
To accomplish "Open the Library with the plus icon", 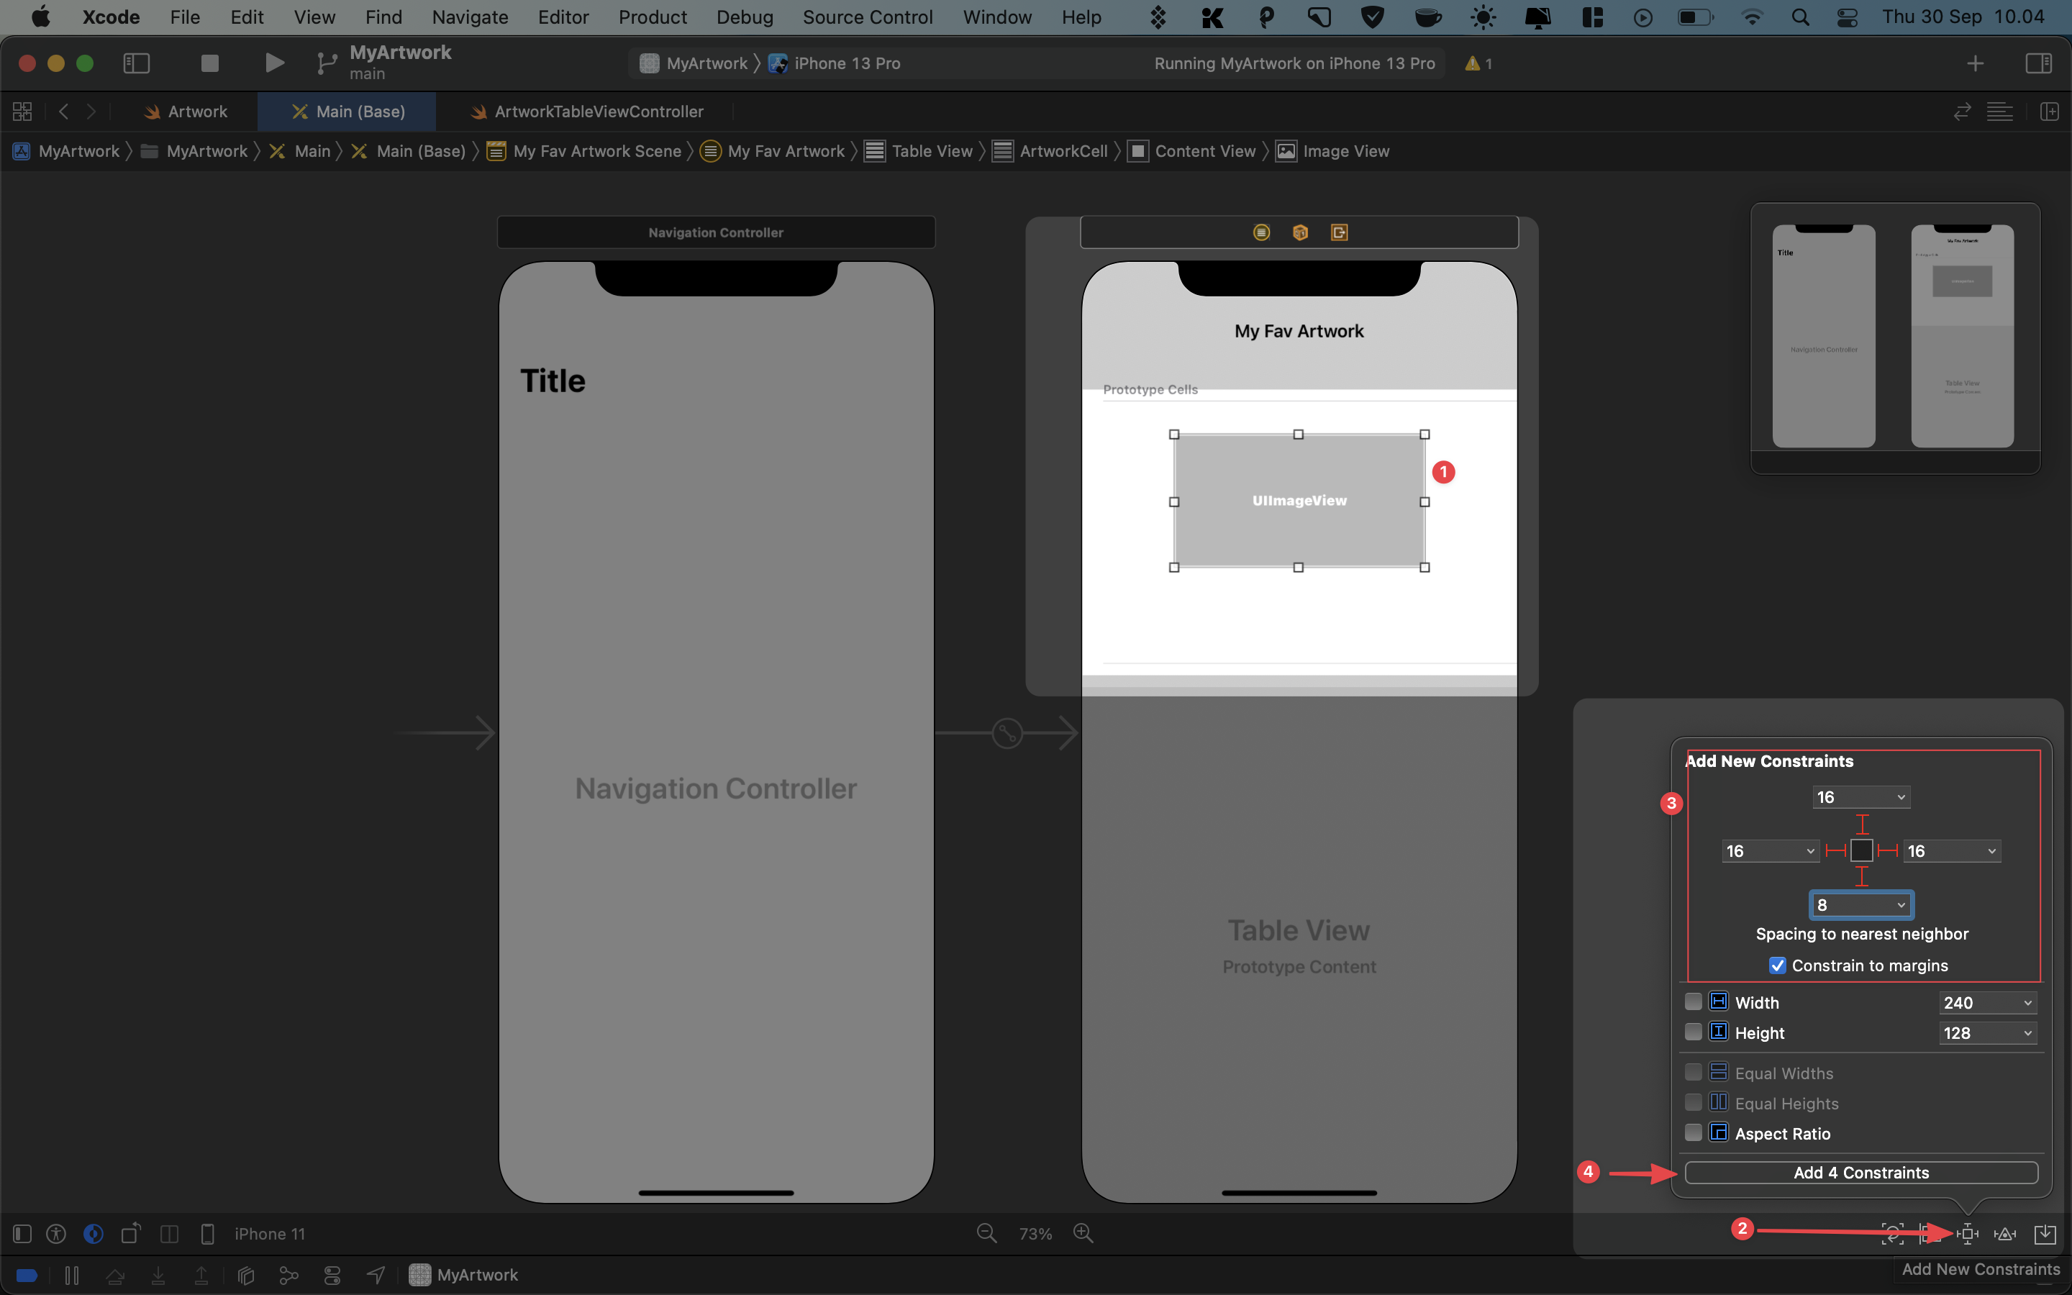I will tap(1976, 63).
